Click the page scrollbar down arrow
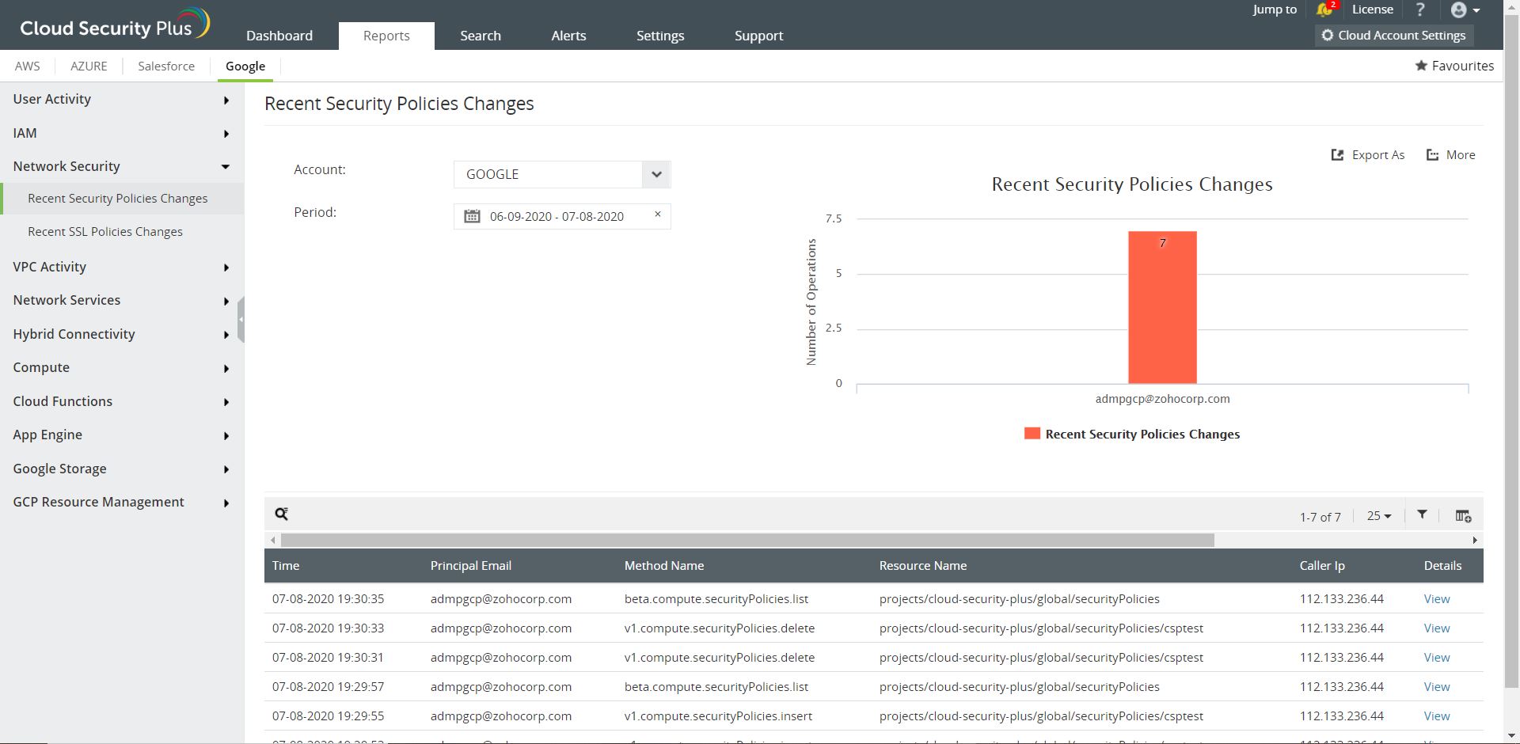 pos(1511,736)
